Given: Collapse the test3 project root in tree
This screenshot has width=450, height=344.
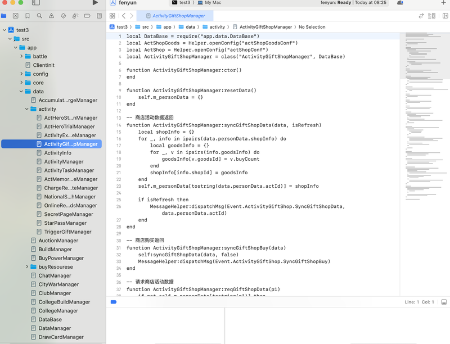Looking at the screenshot, I should (x=4, y=30).
